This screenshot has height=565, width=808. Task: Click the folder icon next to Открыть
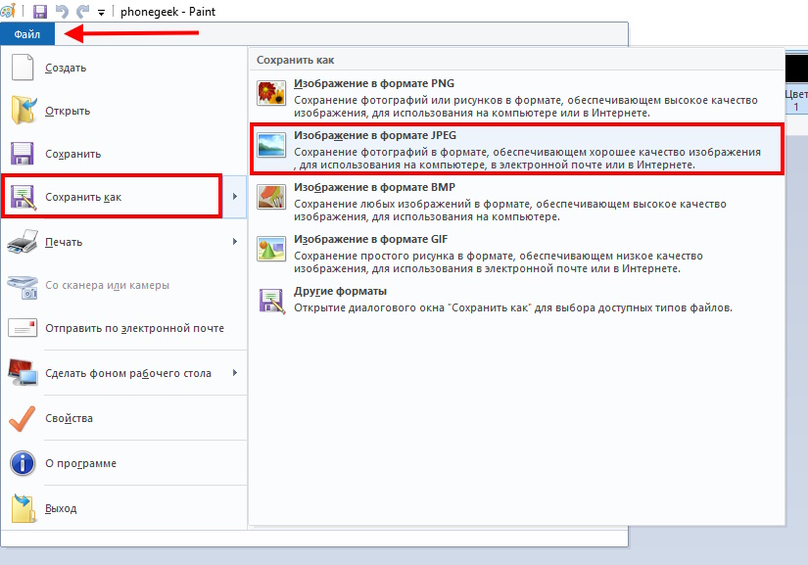pos(24,111)
